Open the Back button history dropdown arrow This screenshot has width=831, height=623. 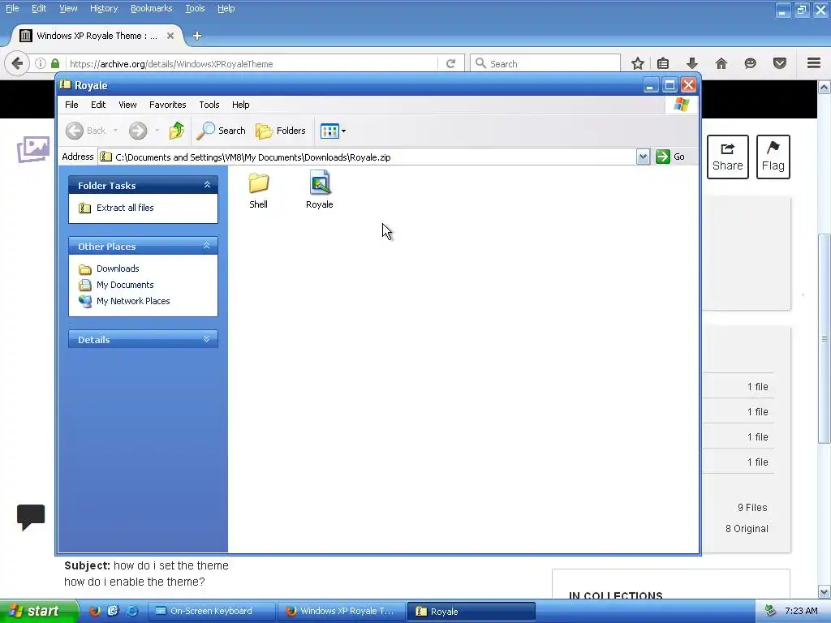pyautogui.click(x=115, y=131)
